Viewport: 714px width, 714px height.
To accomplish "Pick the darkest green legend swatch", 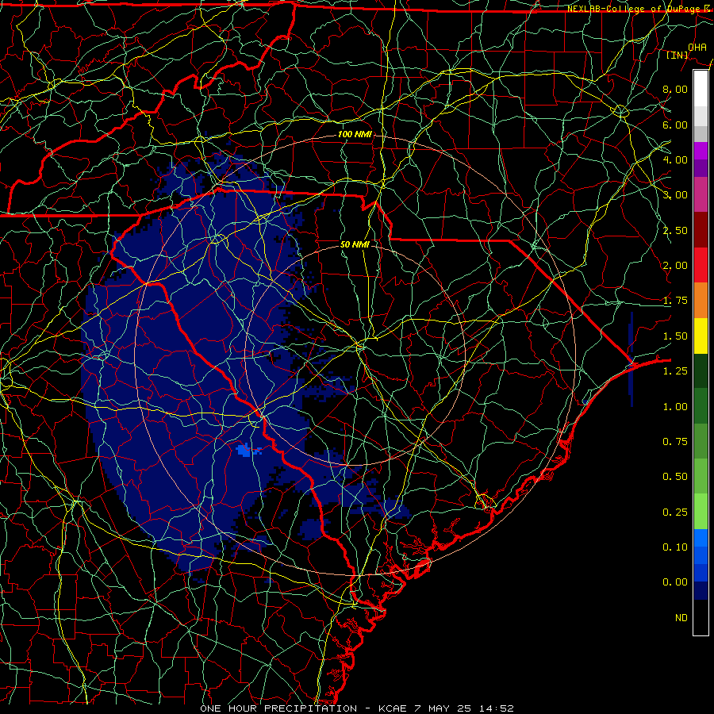I will (x=701, y=370).
